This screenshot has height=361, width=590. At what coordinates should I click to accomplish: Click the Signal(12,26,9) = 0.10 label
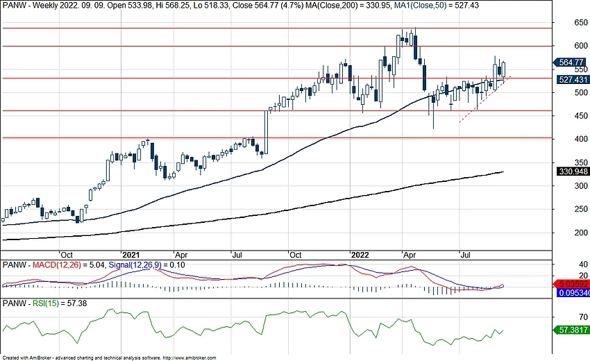click(x=146, y=265)
